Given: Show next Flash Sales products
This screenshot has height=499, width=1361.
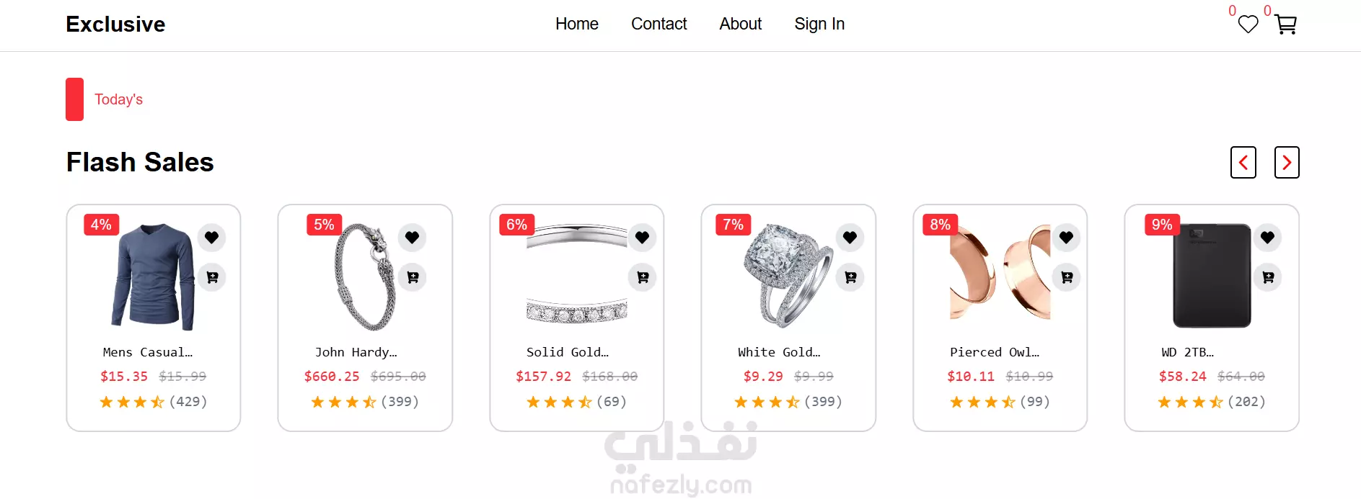Looking at the screenshot, I should point(1287,162).
